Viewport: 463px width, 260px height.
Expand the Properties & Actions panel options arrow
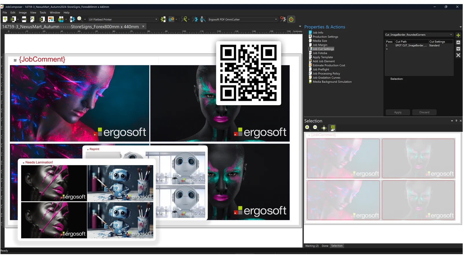coord(460,27)
